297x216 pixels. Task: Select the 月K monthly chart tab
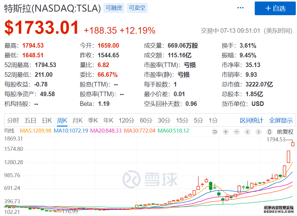coord(77,120)
